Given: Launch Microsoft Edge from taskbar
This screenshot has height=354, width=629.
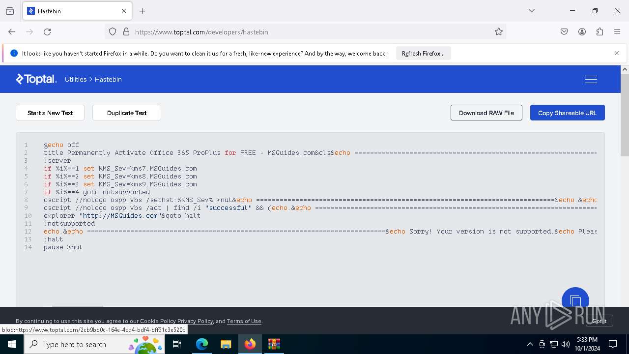Looking at the screenshot, I should (x=202, y=344).
